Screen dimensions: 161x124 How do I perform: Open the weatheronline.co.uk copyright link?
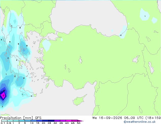(139, 122)
